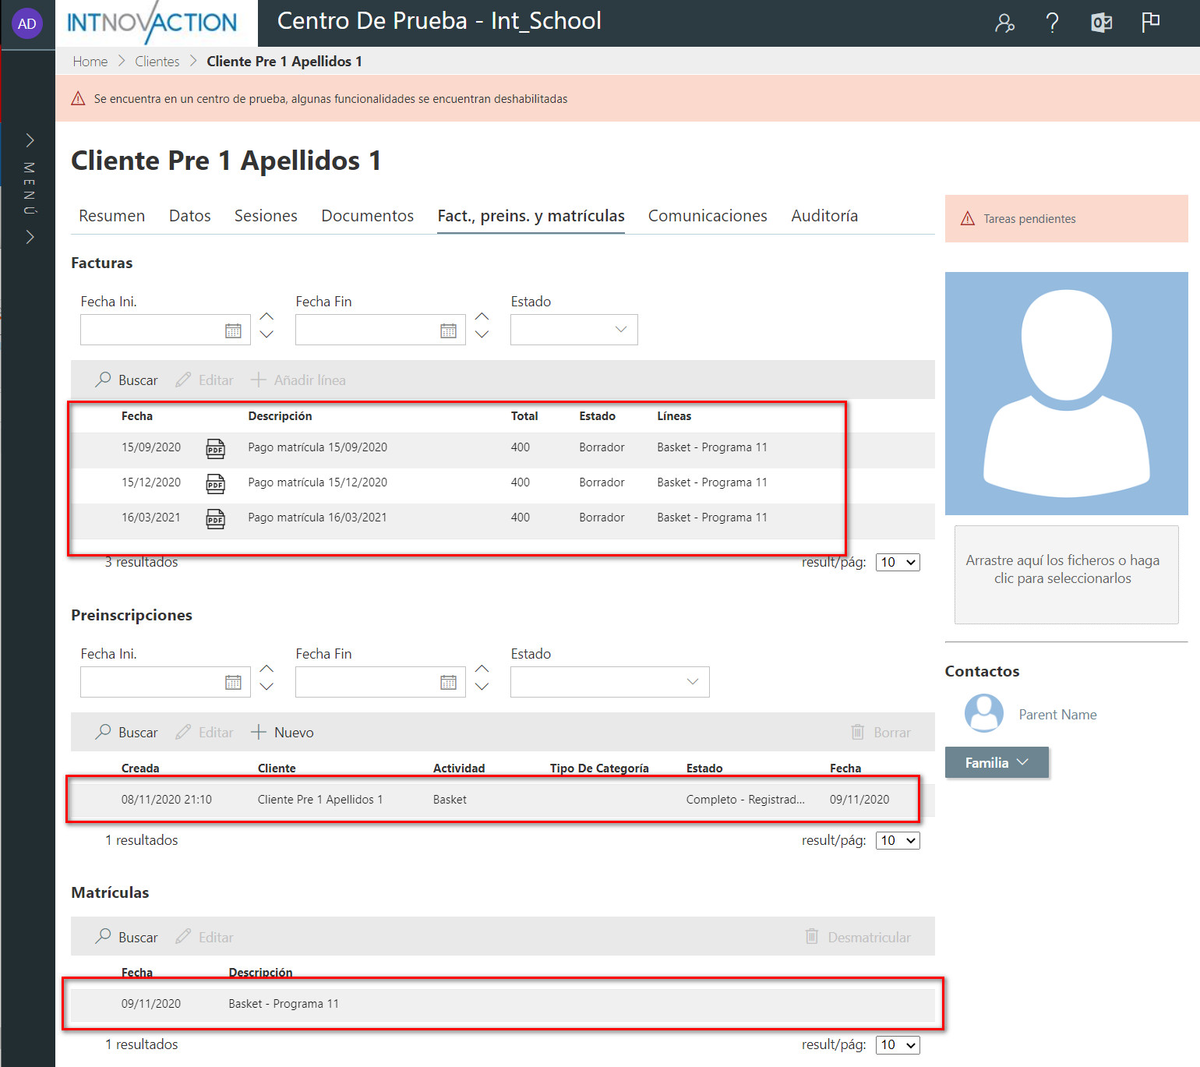The width and height of the screenshot is (1200, 1067).
Task: Decrease Facturas Fecha Fin with down arrow
Action: click(482, 334)
